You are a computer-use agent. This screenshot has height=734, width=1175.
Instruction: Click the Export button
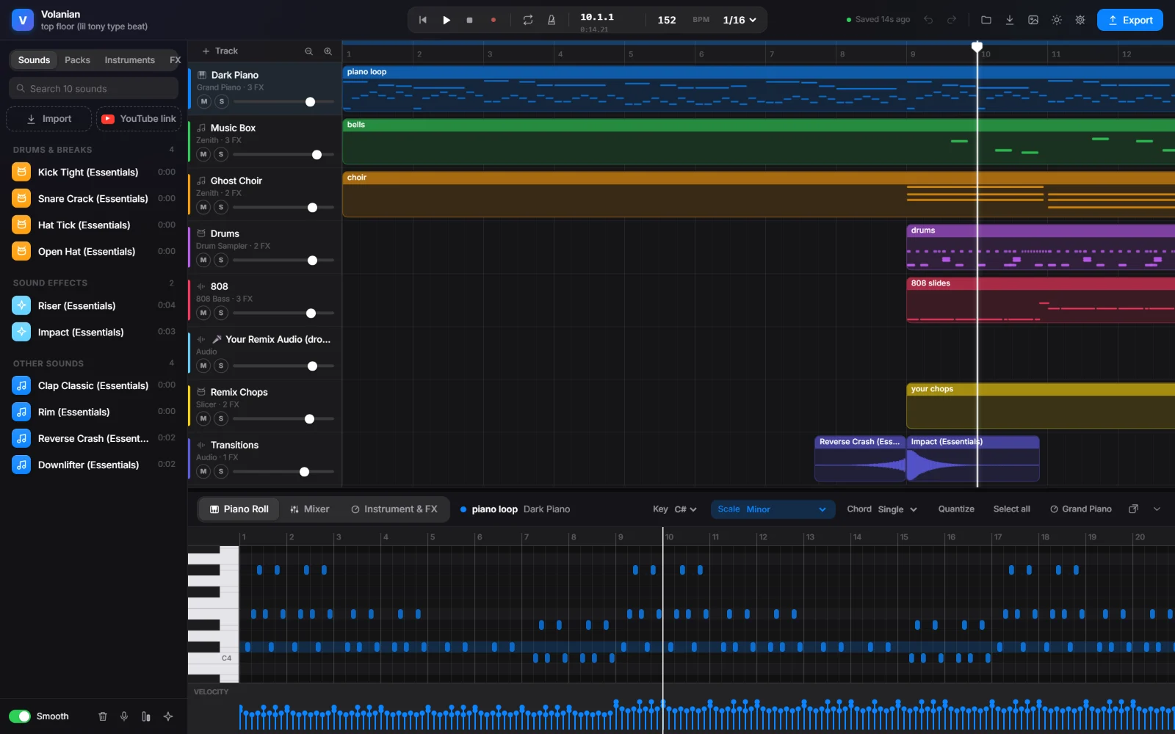(x=1130, y=20)
